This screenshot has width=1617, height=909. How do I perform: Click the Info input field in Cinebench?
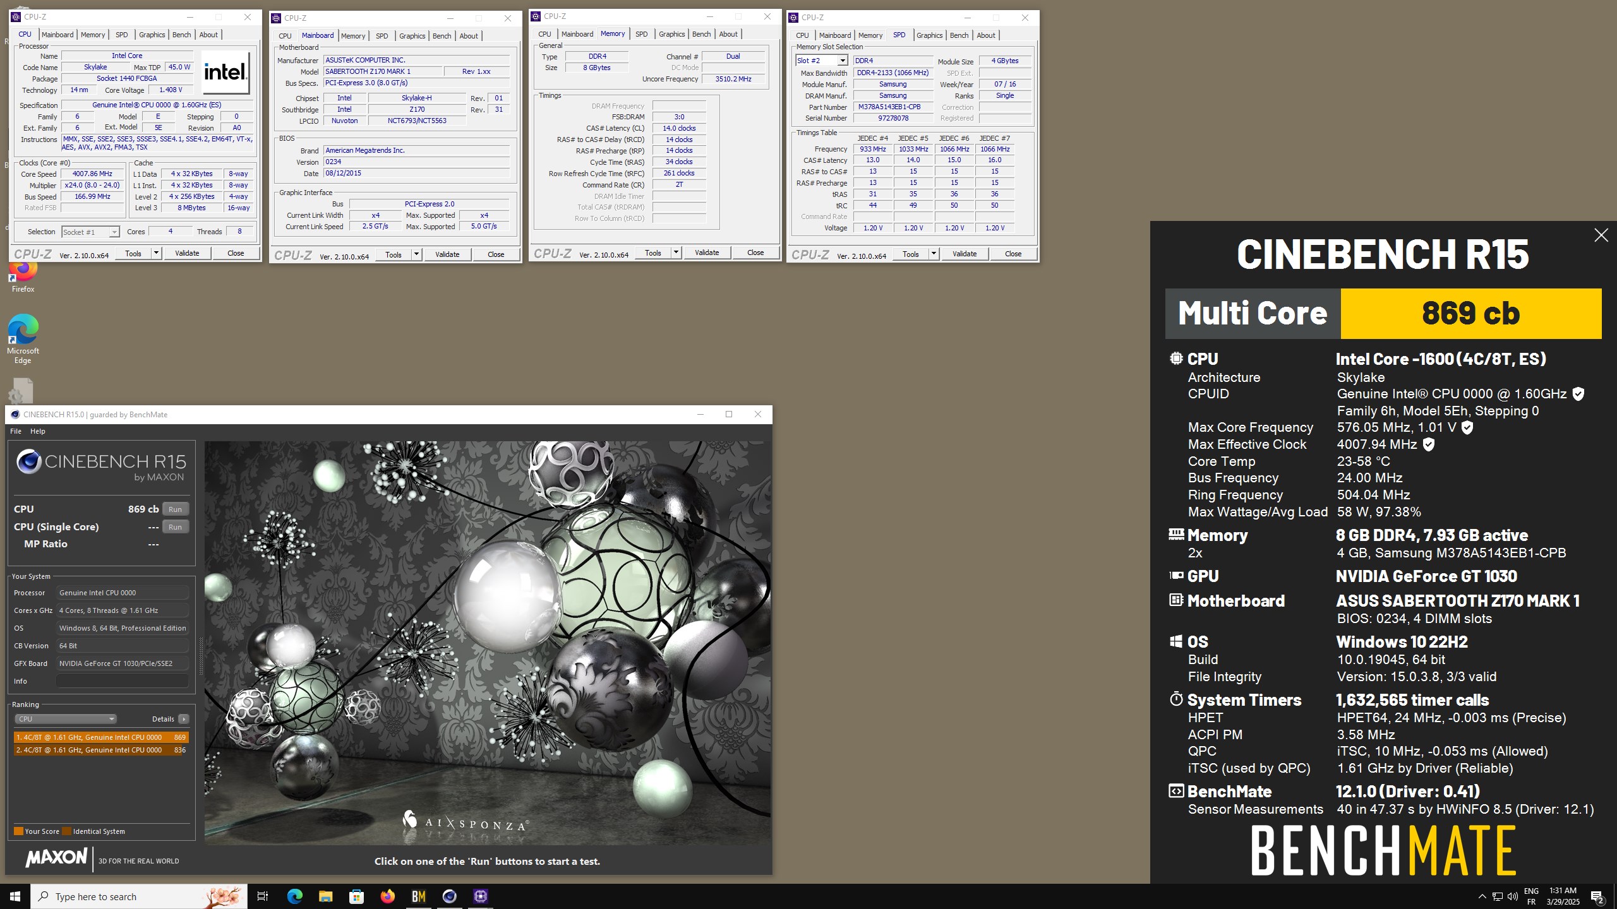(123, 681)
